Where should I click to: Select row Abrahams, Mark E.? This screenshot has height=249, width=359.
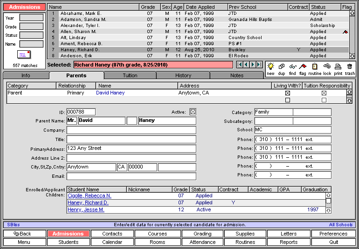[198, 13]
